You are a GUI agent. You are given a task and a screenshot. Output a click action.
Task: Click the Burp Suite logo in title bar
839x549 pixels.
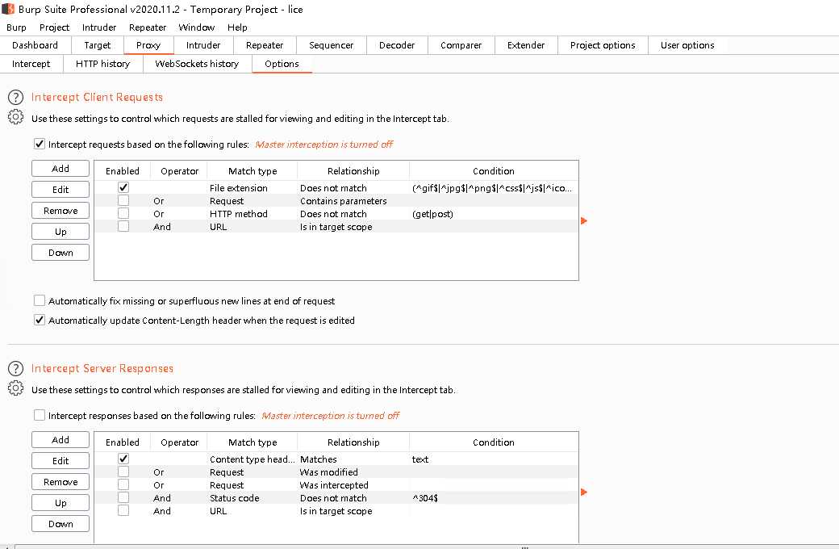click(x=8, y=9)
